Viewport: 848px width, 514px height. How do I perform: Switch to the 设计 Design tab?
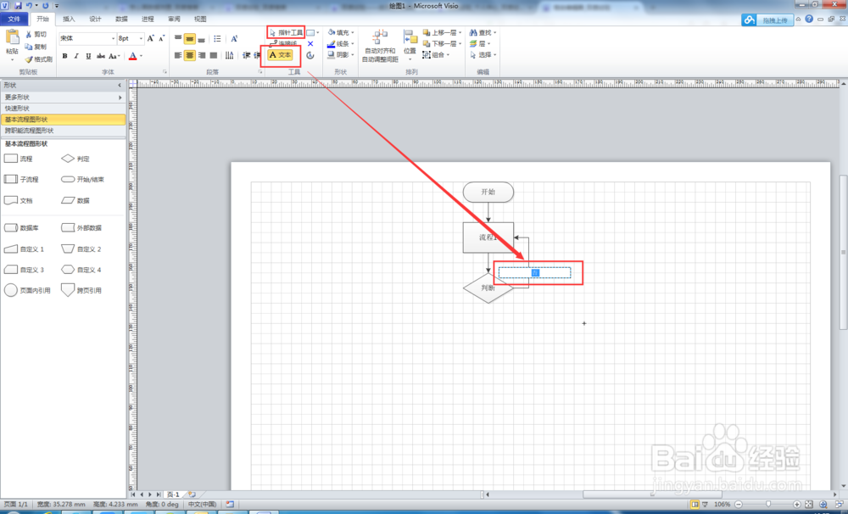click(95, 19)
